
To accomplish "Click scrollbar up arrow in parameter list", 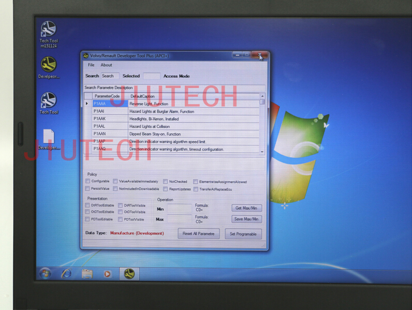I will click(x=262, y=96).
